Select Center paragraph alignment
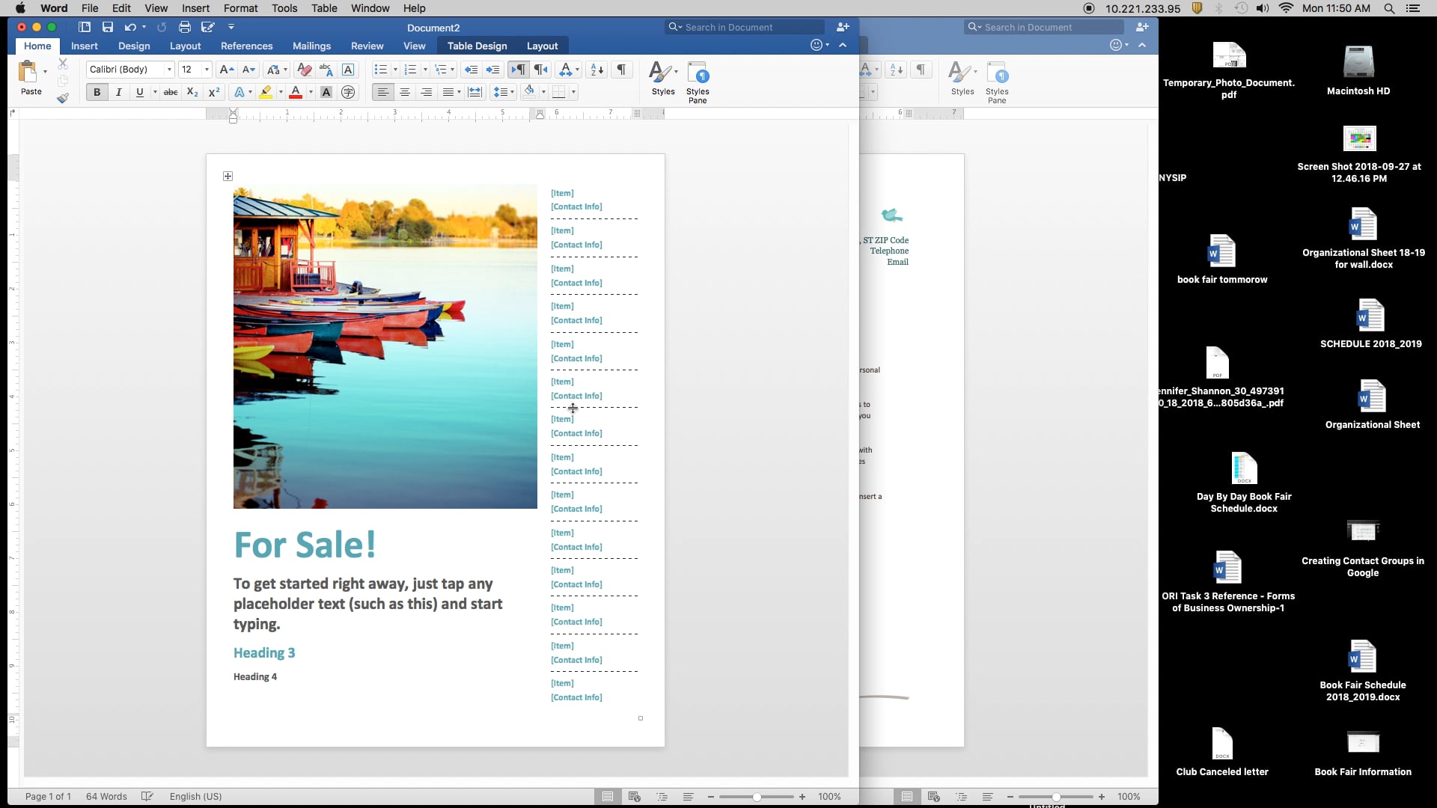Screen dimensions: 1437x808 [405, 92]
